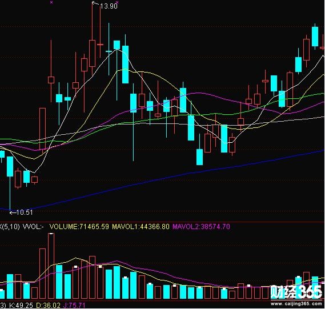Click the tallest red volume bar

click(51, 266)
